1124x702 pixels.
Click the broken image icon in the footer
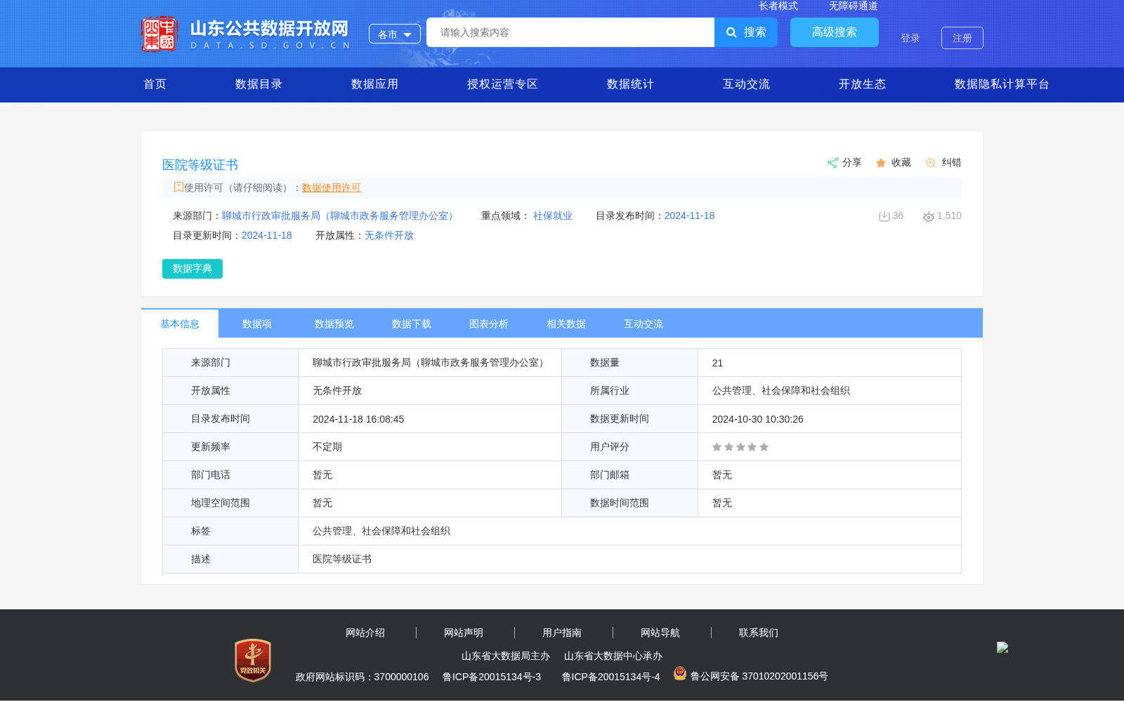coord(1002,647)
